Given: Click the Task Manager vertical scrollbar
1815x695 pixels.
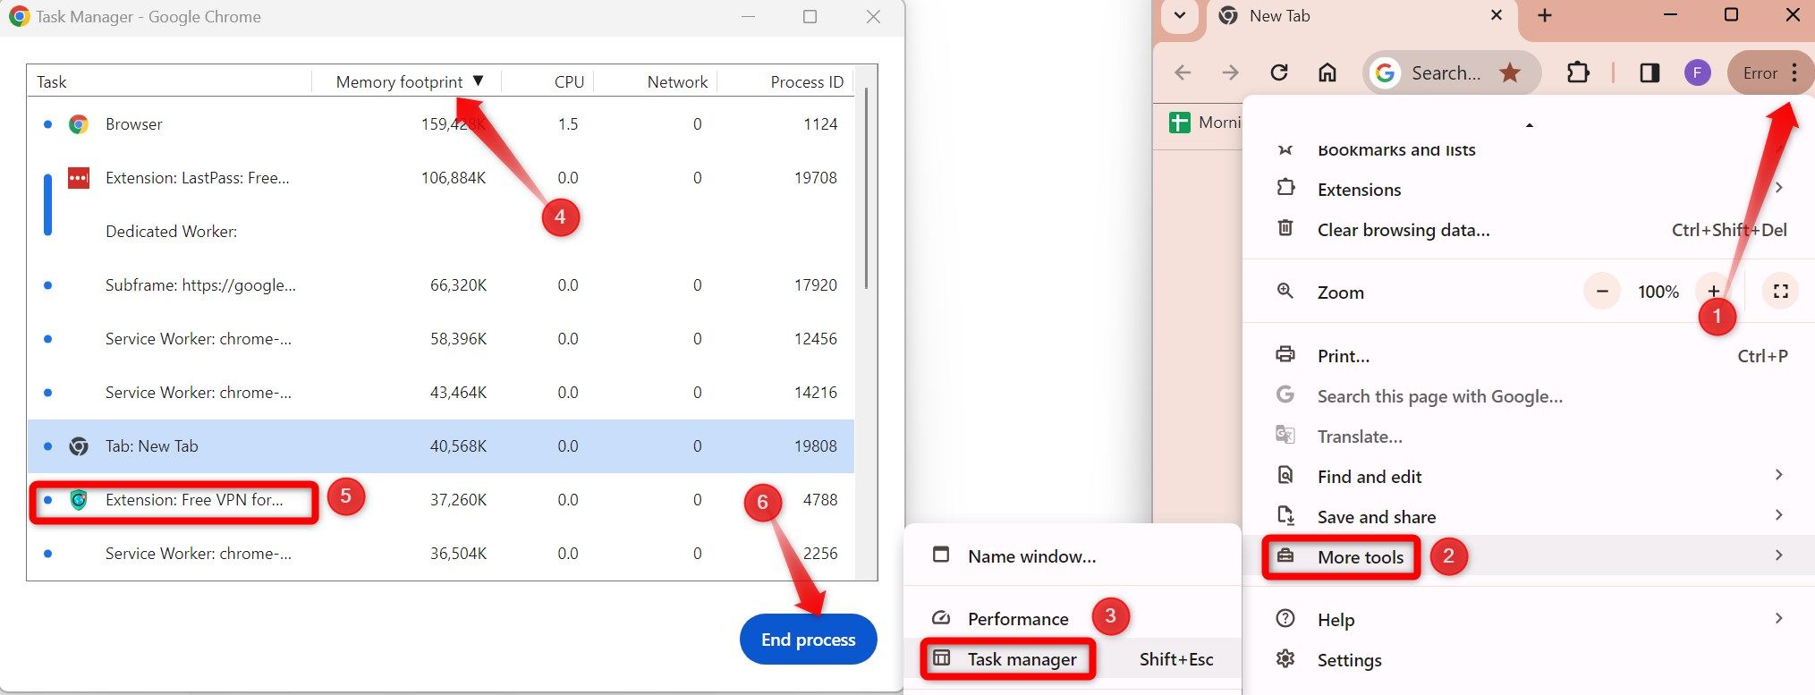Looking at the screenshot, I should tap(866, 188).
